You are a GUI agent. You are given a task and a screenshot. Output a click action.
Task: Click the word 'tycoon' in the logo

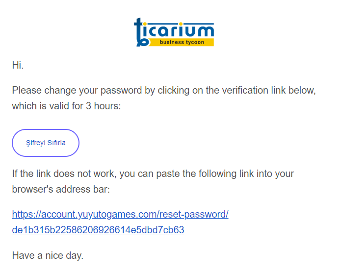click(x=193, y=43)
